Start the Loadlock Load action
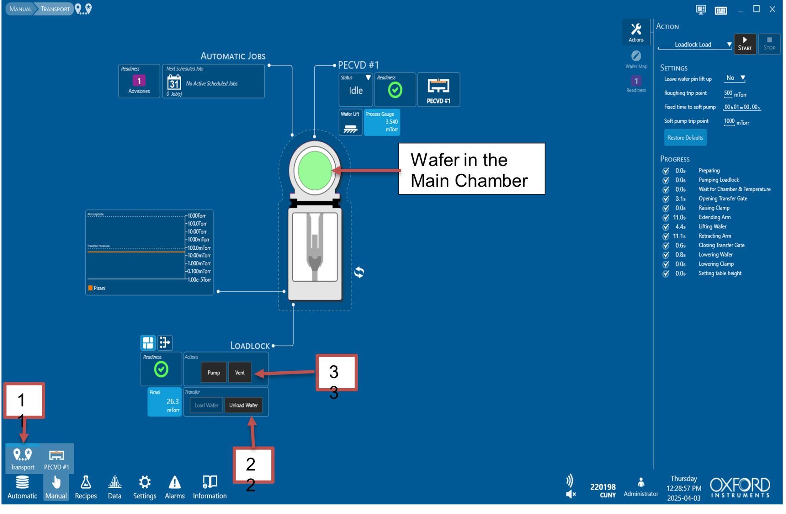The height and width of the screenshot is (514, 786). [745, 44]
